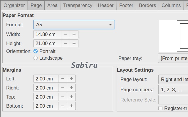The width and height of the screenshot is (188, 117).
Task: Switch to the Organizer tab
Action: point(14,5)
